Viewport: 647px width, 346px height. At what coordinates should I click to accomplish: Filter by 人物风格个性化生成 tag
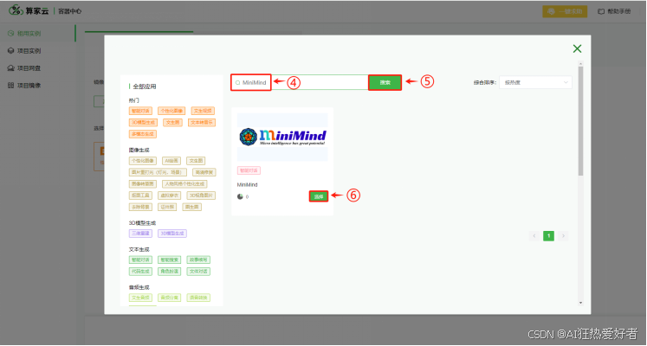tap(184, 183)
